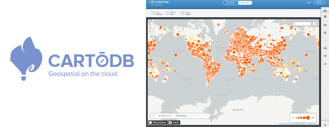Switch to MAP VIEW
This screenshot has width=329, height=127.
pos(245,3)
